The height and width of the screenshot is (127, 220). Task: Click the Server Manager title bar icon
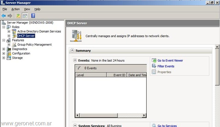(2, 2)
